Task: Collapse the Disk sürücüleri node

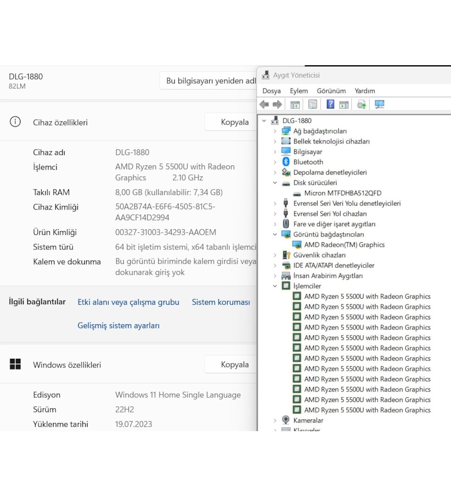Action: click(275, 182)
